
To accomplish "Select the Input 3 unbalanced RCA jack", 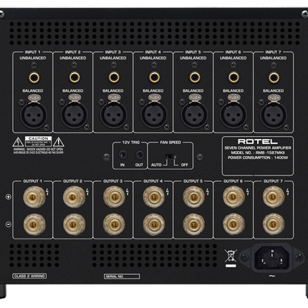I will coord(114,77).
